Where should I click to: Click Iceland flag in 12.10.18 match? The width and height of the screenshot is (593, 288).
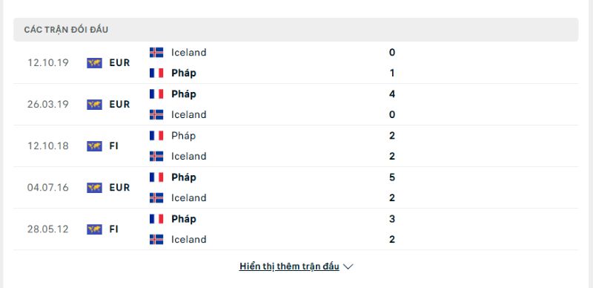pyautogui.click(x=156, y=156)
